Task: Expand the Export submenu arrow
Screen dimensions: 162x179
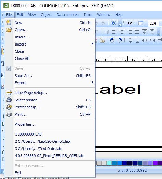Action: click(x=93, y=82)
